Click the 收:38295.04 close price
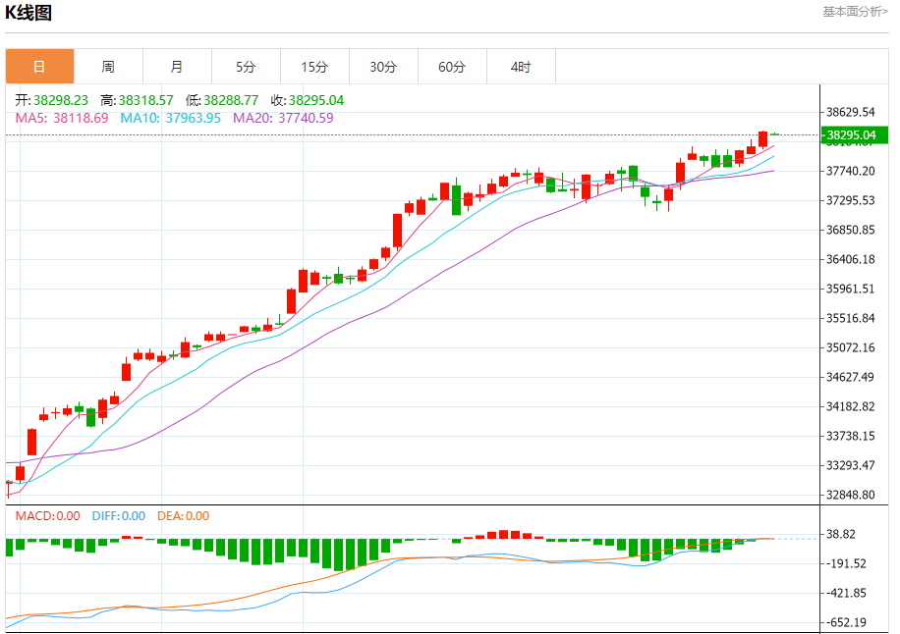The width and height of the screenshot is (900, 634). pos(308,100)
